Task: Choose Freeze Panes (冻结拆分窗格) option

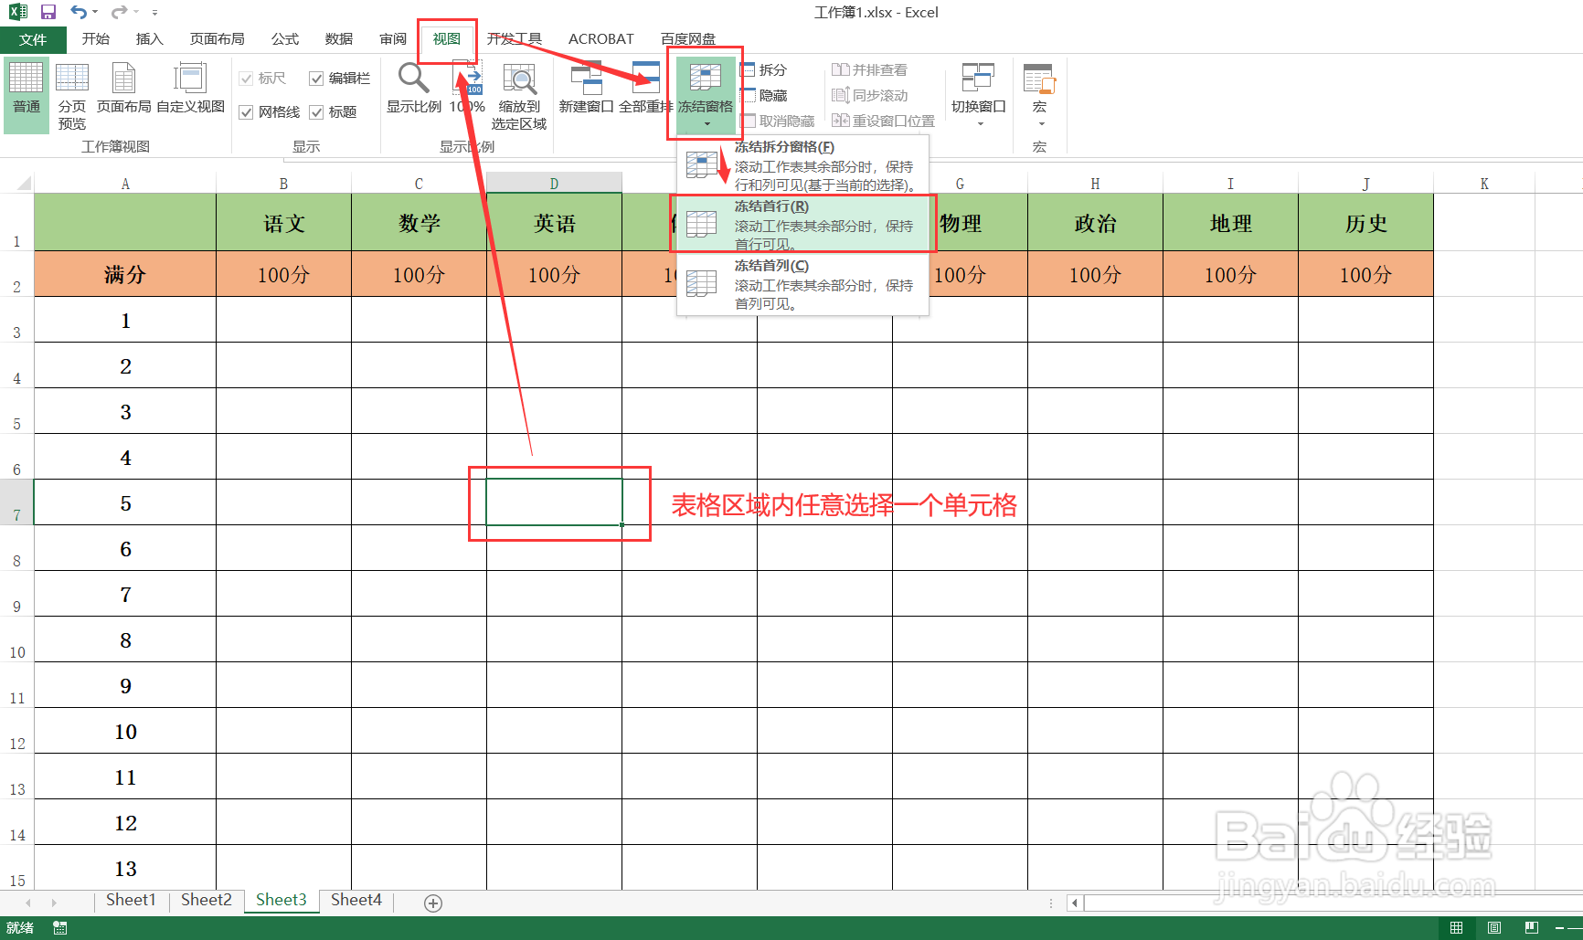Action: (802, 165)
